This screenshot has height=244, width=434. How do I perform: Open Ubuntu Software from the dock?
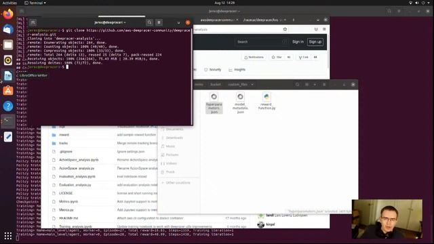click(x=8, y=91)
